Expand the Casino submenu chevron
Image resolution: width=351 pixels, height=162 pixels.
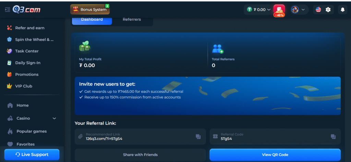(54, 119)
